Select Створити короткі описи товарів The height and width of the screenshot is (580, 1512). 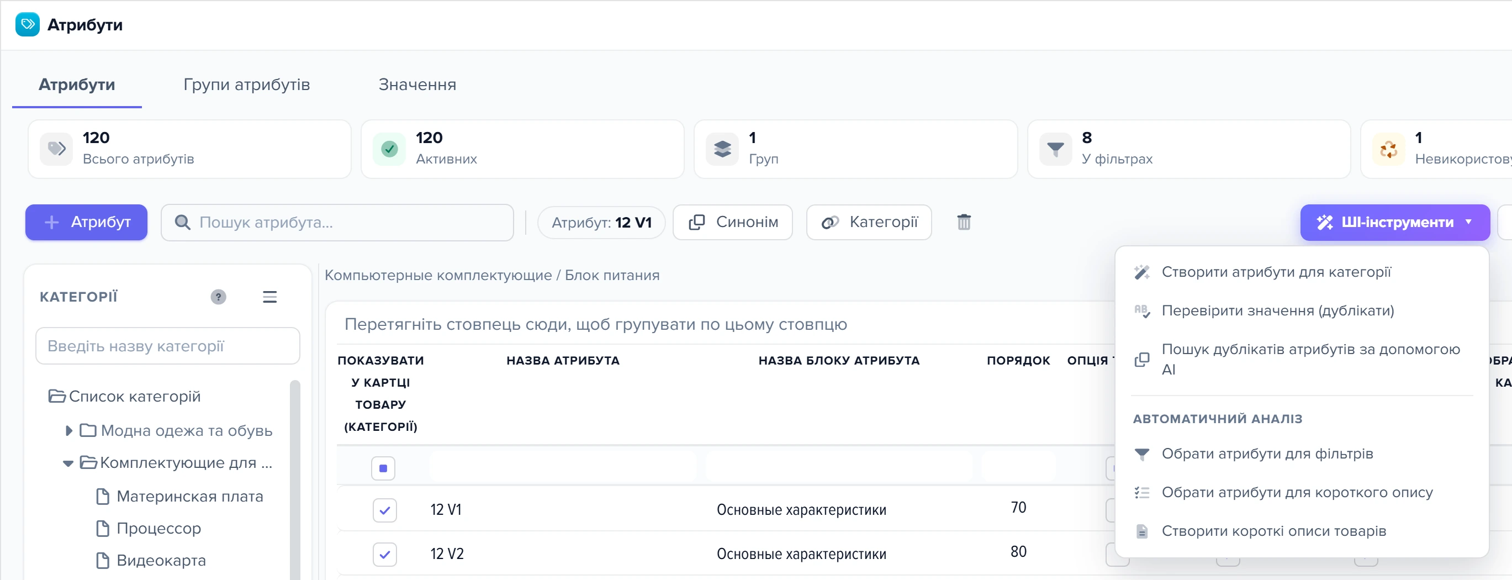coord(1302,531)
